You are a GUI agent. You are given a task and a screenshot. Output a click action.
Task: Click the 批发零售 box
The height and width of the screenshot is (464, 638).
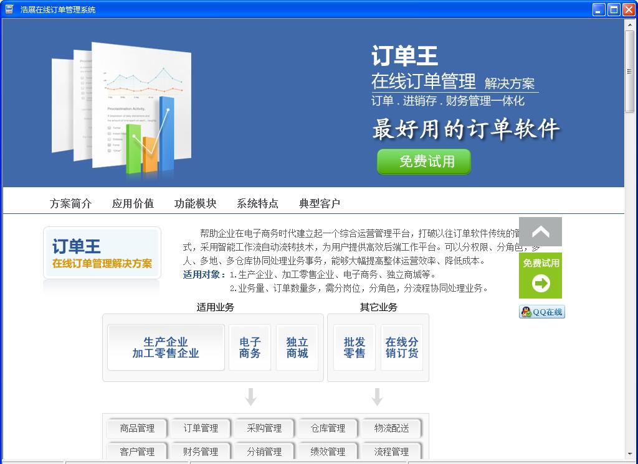pos(355,348)
